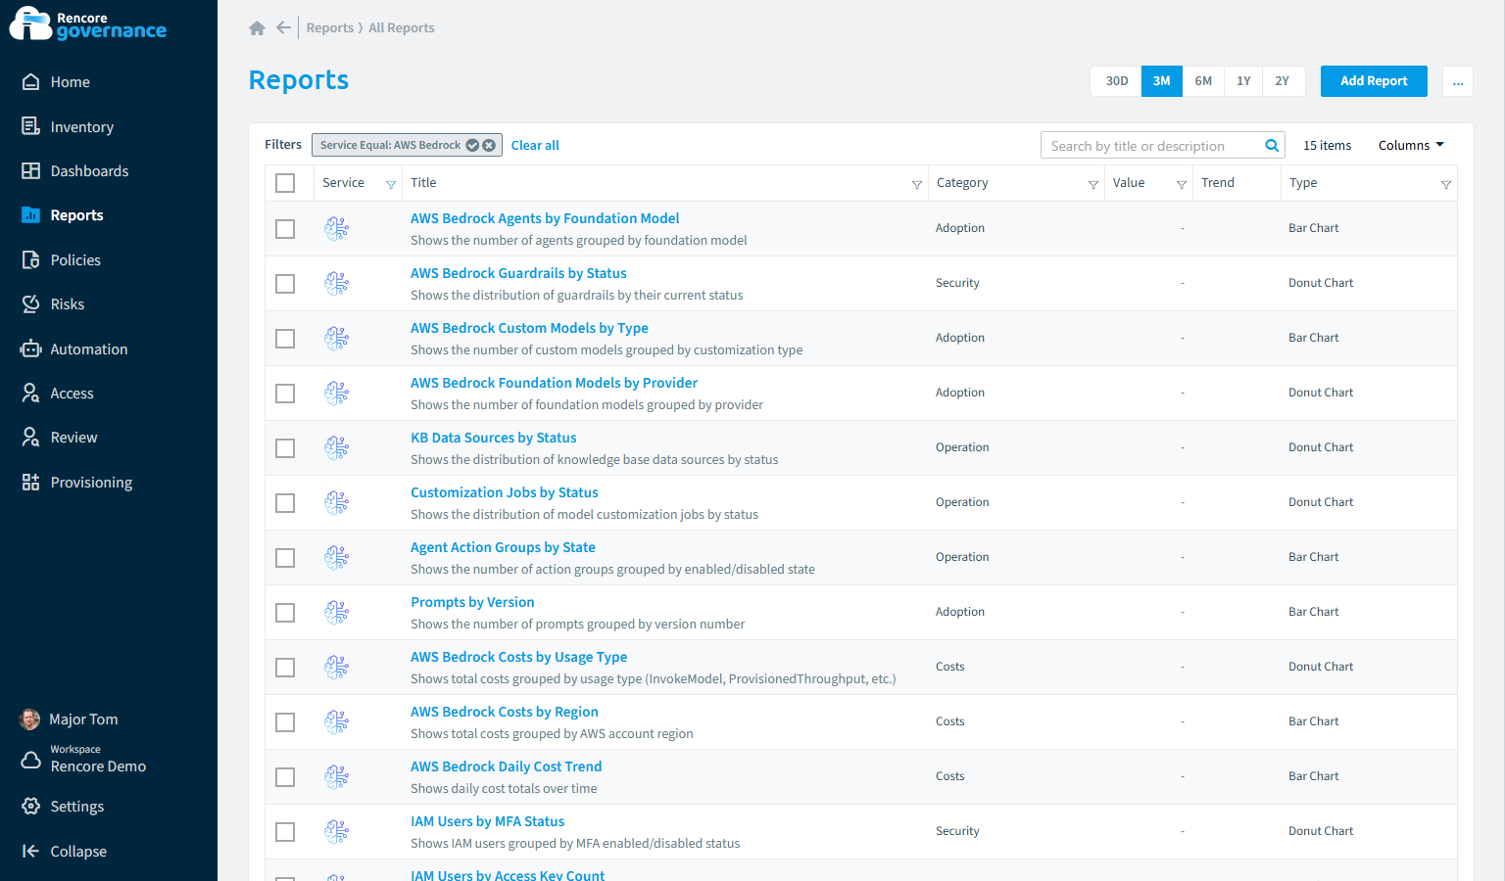Select the 2Y time range
This screenshot has height=881, width=1505.
[x=1283, y=81]
